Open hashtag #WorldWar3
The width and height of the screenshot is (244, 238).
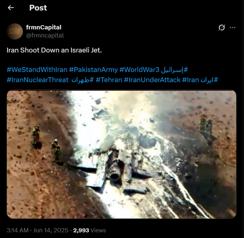click(x=139, y=70)
